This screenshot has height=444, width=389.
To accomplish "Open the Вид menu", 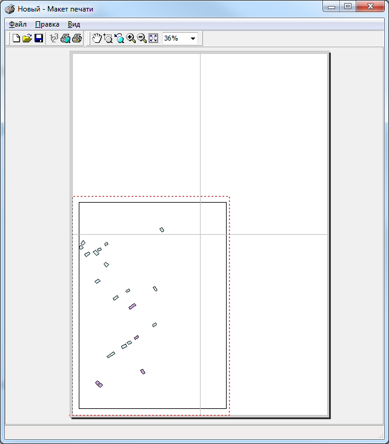I will pyautogui.click(x=74, y=24).
